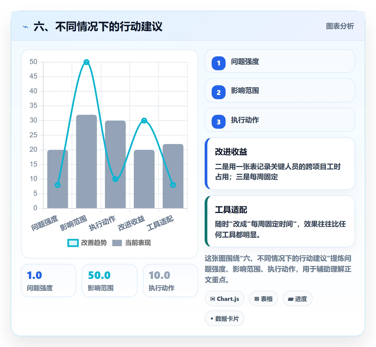
Task: Click the section title 六、不同情况下的行动建议
Action: tap(98, 27)
